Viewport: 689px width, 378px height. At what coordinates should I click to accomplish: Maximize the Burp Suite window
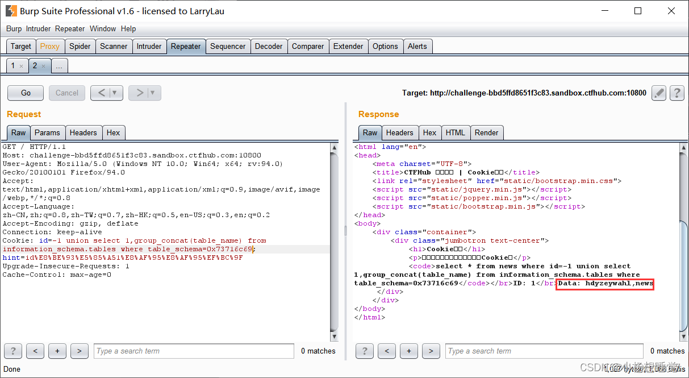(x=638, y=11)
